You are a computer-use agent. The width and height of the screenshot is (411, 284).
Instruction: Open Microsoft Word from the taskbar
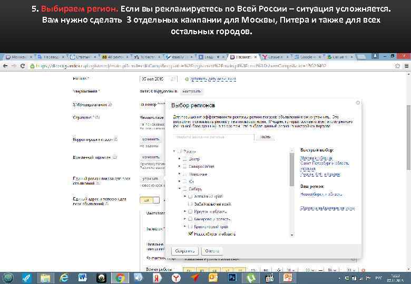83,278
